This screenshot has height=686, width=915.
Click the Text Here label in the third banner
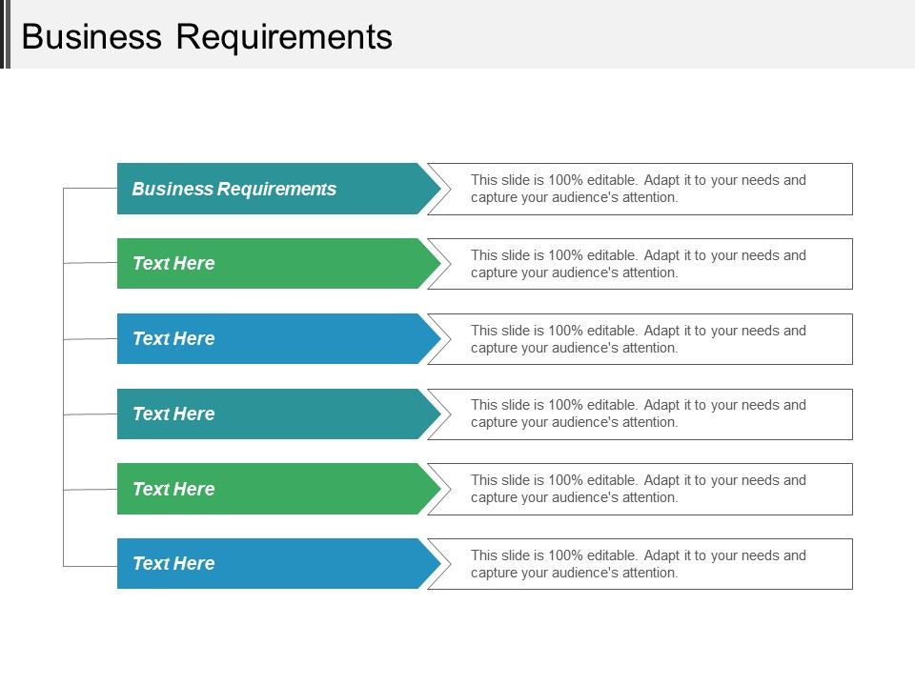click(x=175, y=338)
